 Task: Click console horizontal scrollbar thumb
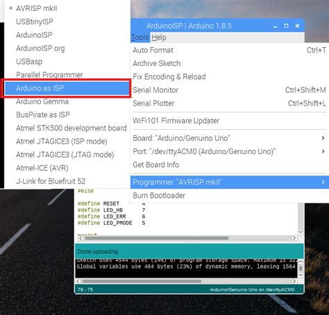coord(142,281)
